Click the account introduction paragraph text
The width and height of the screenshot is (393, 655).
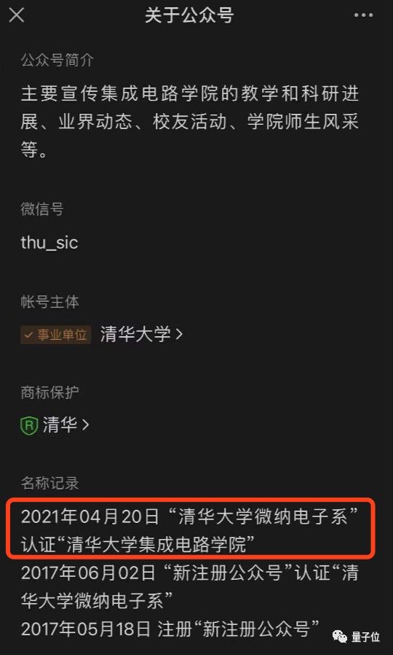[x=190, y=122]
